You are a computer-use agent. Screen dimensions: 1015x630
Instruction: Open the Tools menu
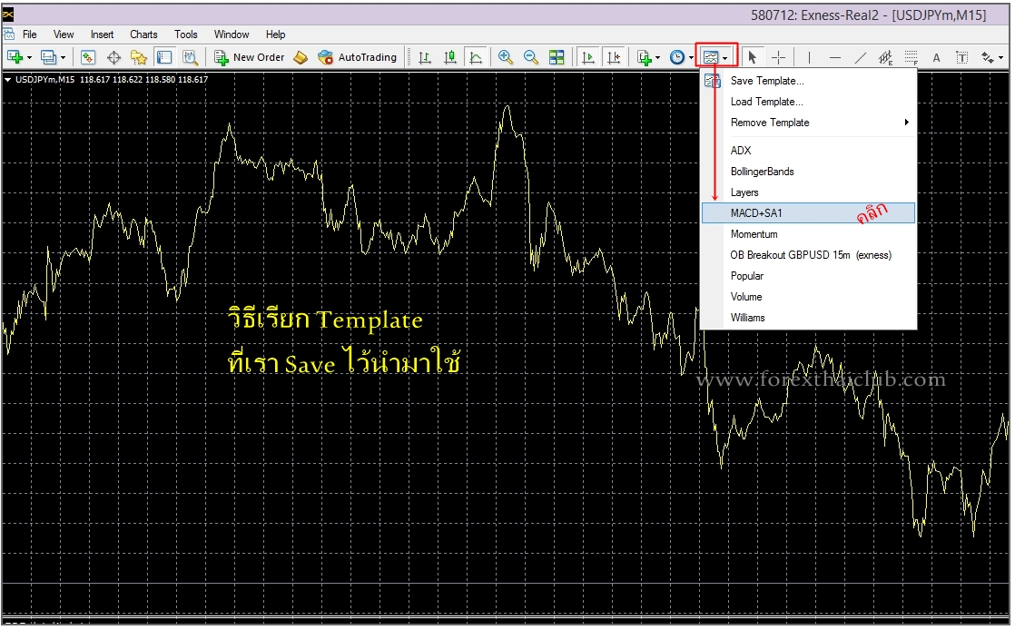pos(186,34)
